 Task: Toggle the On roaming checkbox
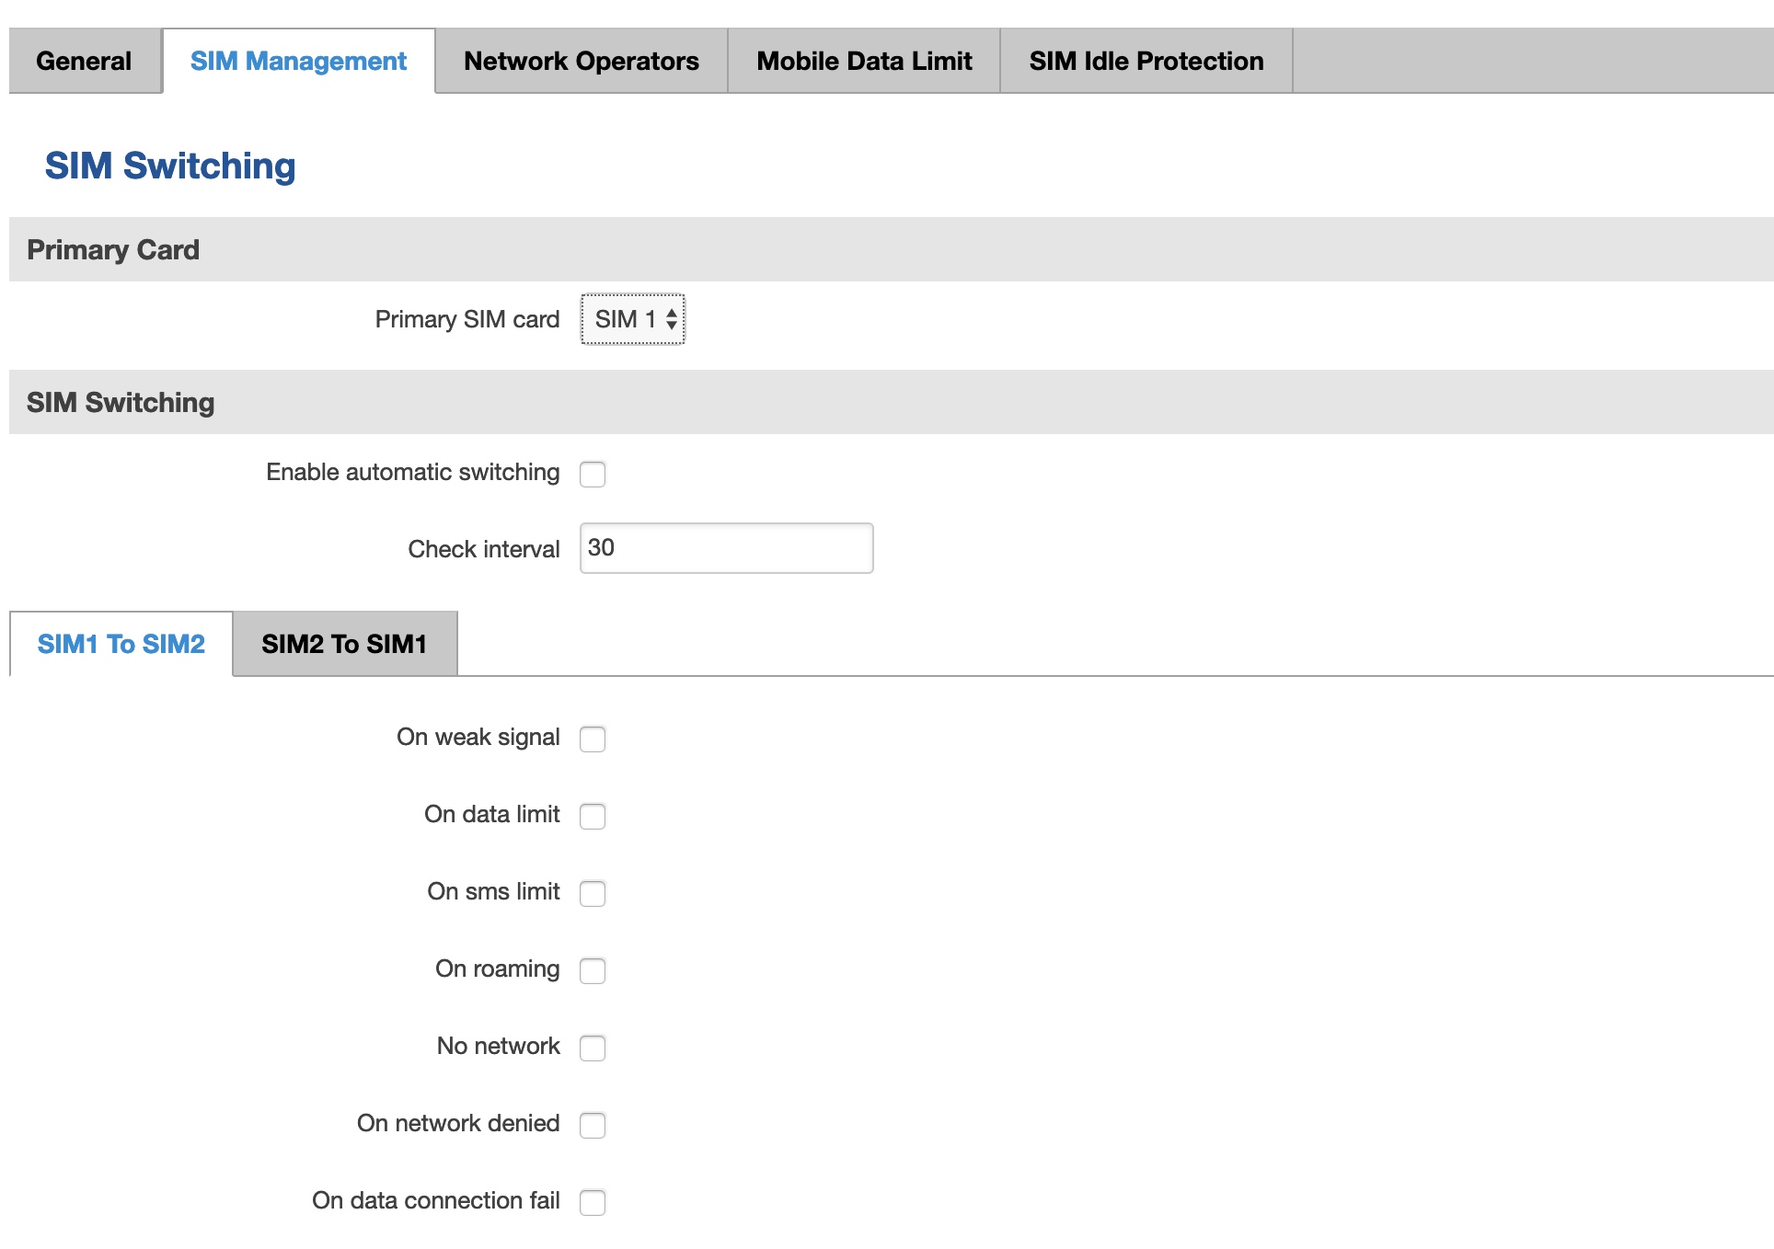pyautogui.click(x=593, y=970)
